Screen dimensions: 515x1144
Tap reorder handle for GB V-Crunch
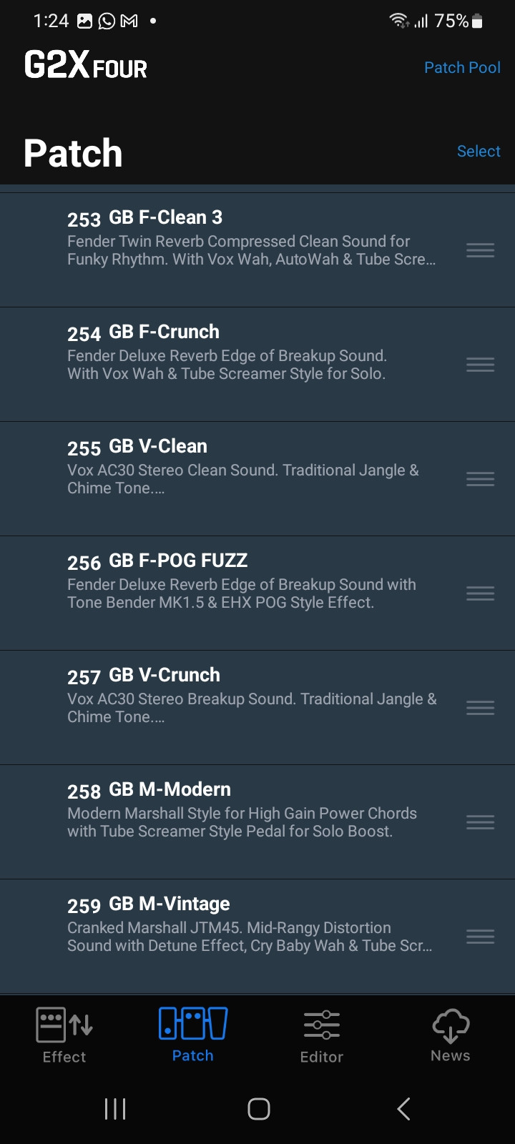[480, 708]
